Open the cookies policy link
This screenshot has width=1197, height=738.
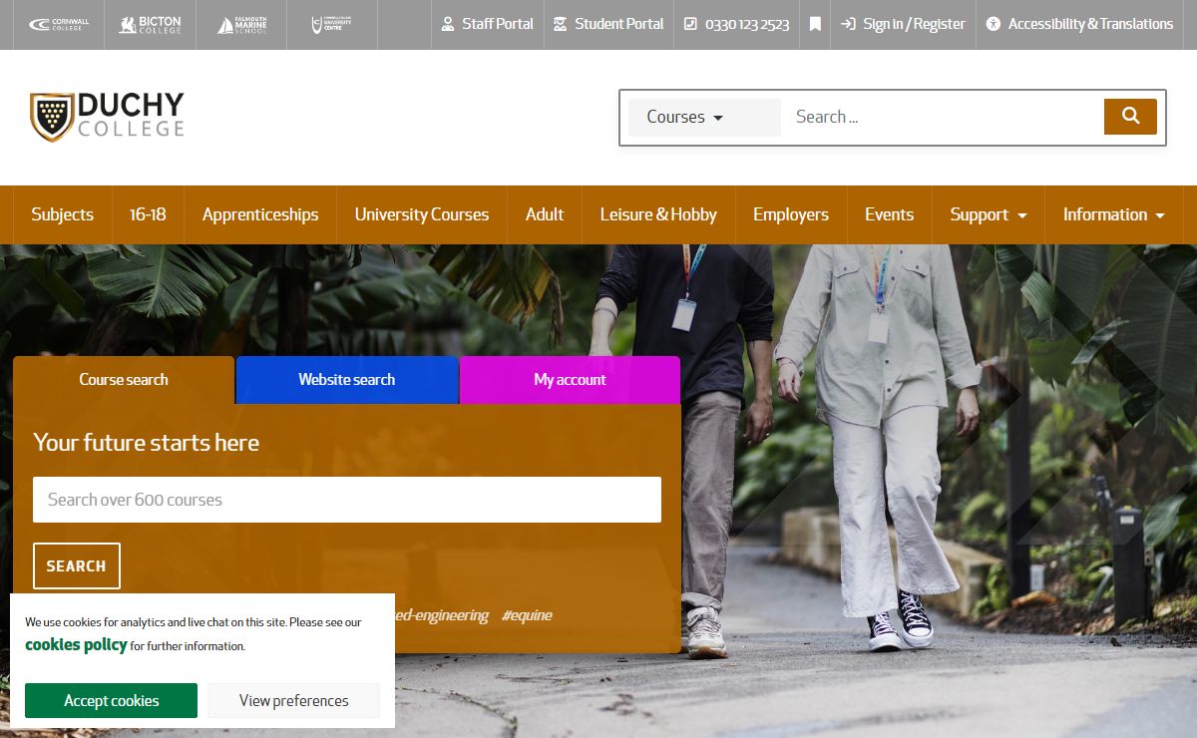[76, 645]
